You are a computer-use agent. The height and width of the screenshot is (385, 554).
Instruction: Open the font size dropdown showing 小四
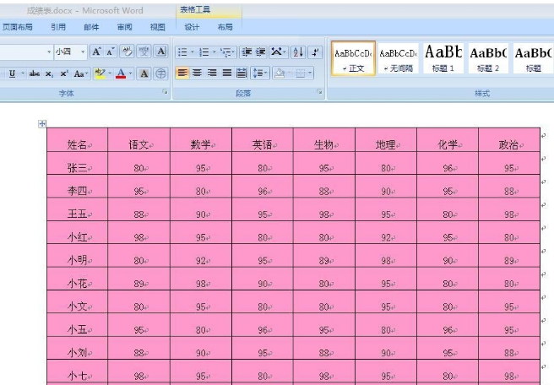tap(83, 52)
